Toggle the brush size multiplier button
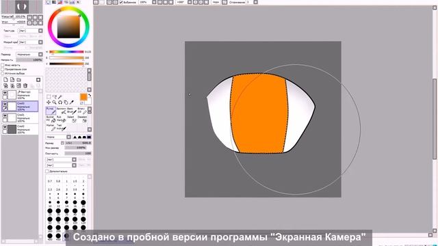This screenshot has height=246, width=438. [62, 143]
